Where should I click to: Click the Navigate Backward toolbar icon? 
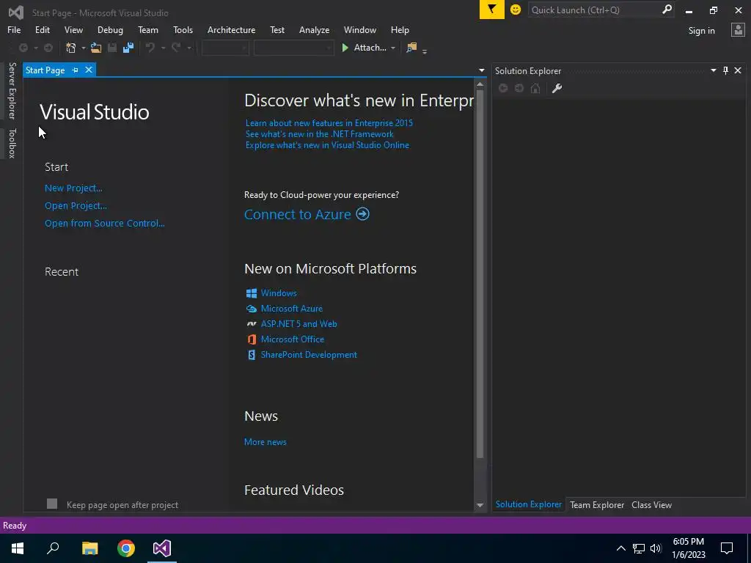pos(23,48)
